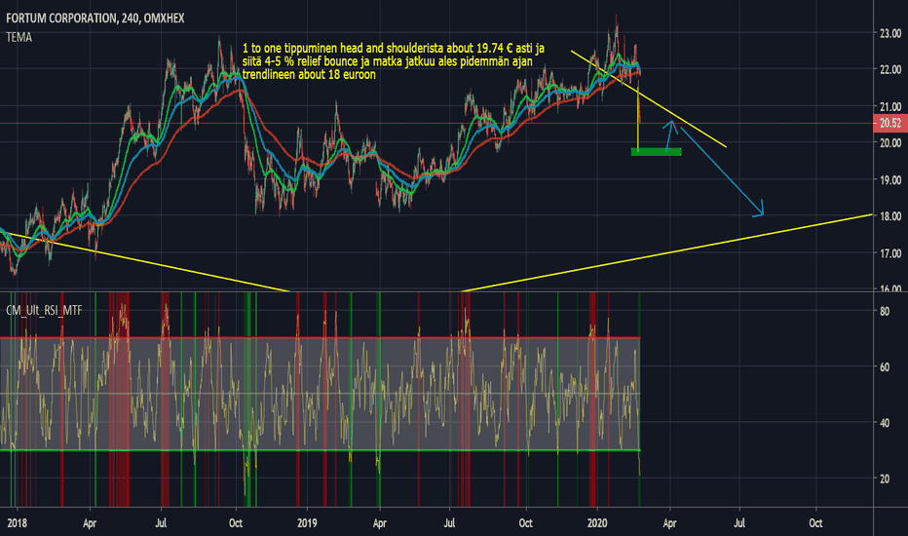Screen dimensions: 908x536
Task: Click the 2018 label on time axis
Action: pyautogui.click(x=17, y=523)
